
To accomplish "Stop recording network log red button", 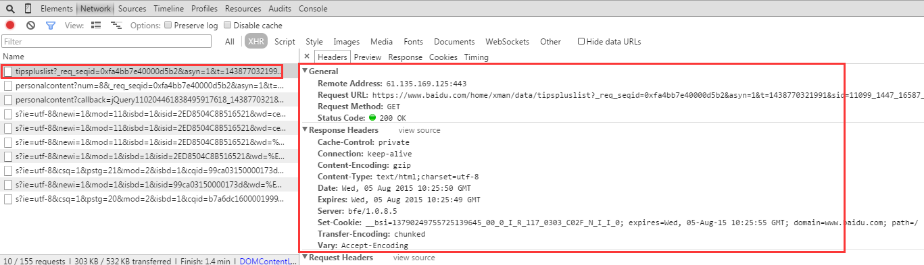I will tap(10, 25).
